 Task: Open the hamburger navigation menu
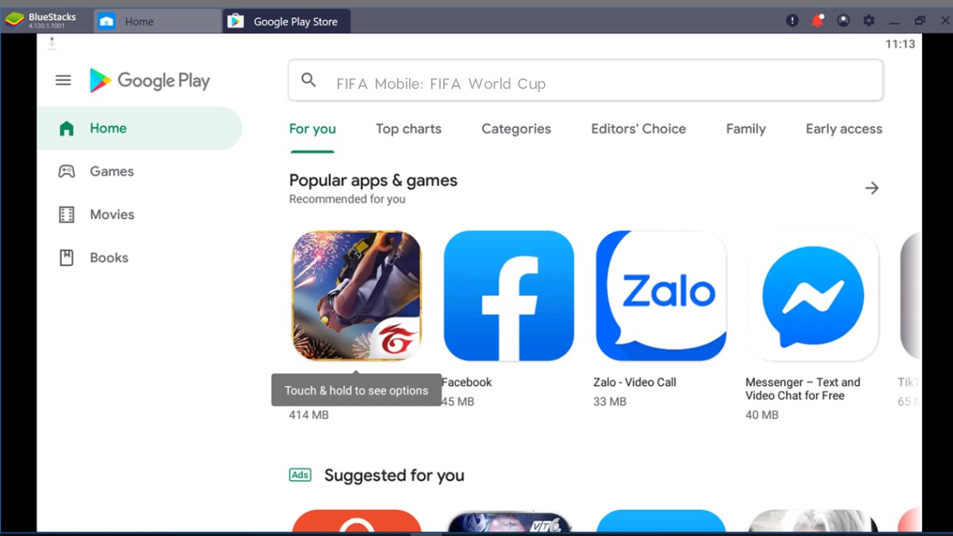point(64,80)
